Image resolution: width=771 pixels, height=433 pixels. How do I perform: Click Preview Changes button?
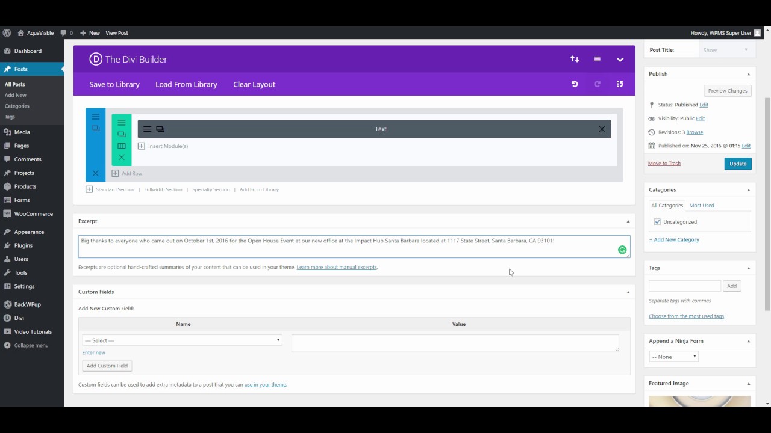pyautogui.click(x=728, y=91)
